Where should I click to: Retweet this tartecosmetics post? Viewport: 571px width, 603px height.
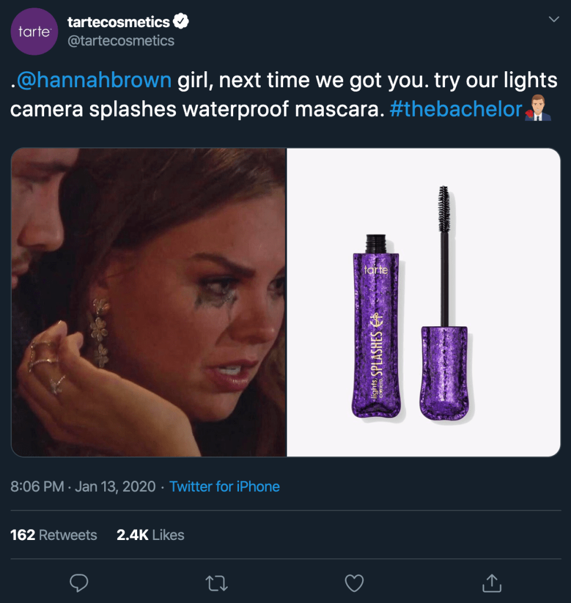tap(216, 582)
